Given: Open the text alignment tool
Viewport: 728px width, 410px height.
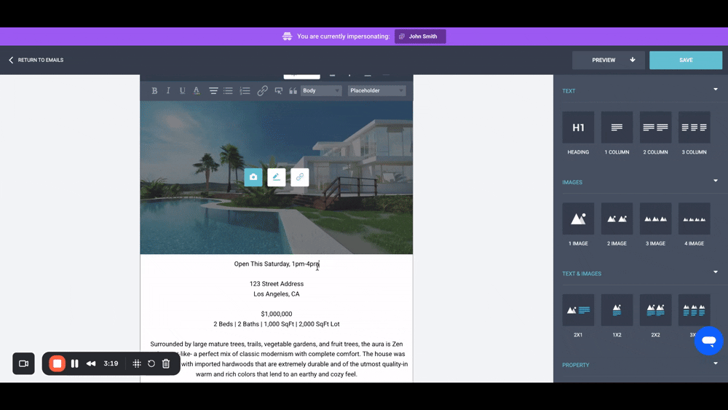Looking at the screenshot, I should point(213,90).
